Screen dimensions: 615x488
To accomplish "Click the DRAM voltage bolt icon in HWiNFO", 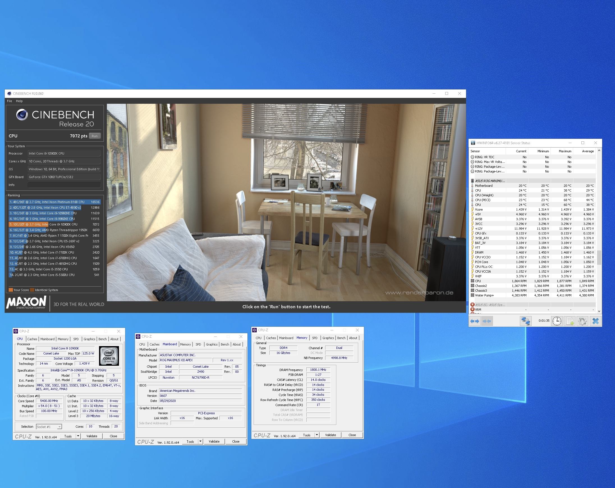I will pyautogui.click(x=472, y=252).
